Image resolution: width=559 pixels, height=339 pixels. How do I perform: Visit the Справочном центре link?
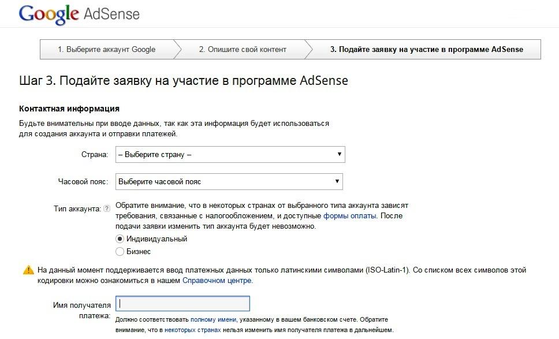pos(218,280)
